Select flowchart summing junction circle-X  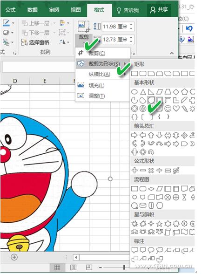[x=168, y=197]
